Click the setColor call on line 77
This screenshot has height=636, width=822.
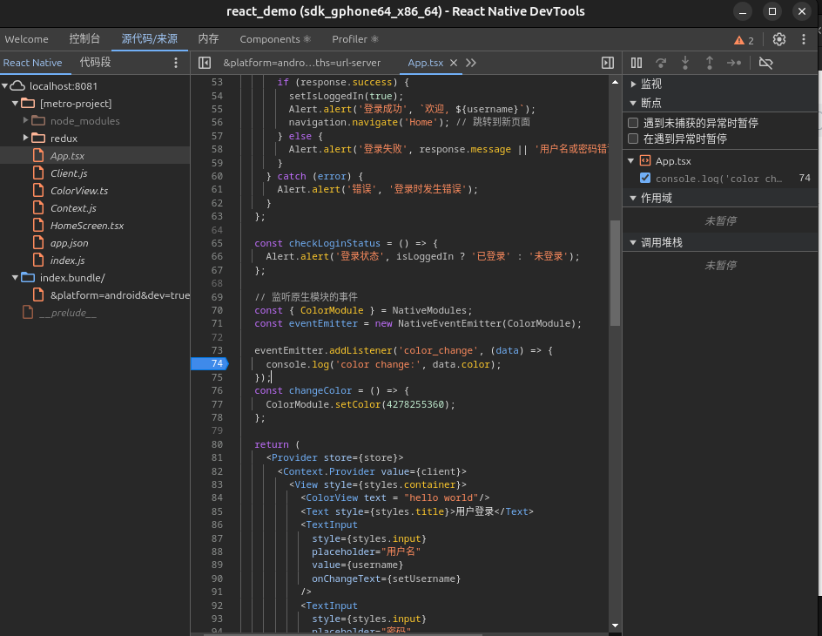click(x=358, y=404)
